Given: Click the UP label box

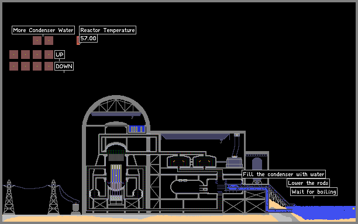Looking at the screenshot, I should click(x=60, y=55).
